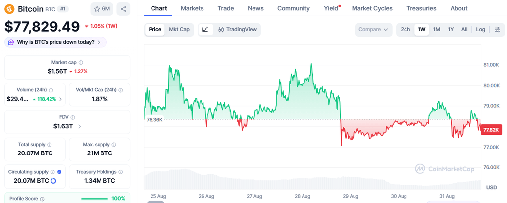Open Vol/Mkt Cap (24h) info icon
Image resolution: width=507 pixels, height=203 pixels.
coord(121,90)
